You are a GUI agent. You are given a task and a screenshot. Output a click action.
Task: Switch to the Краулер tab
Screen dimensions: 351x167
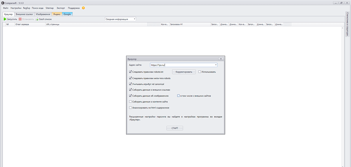click(x=8, y=14)
